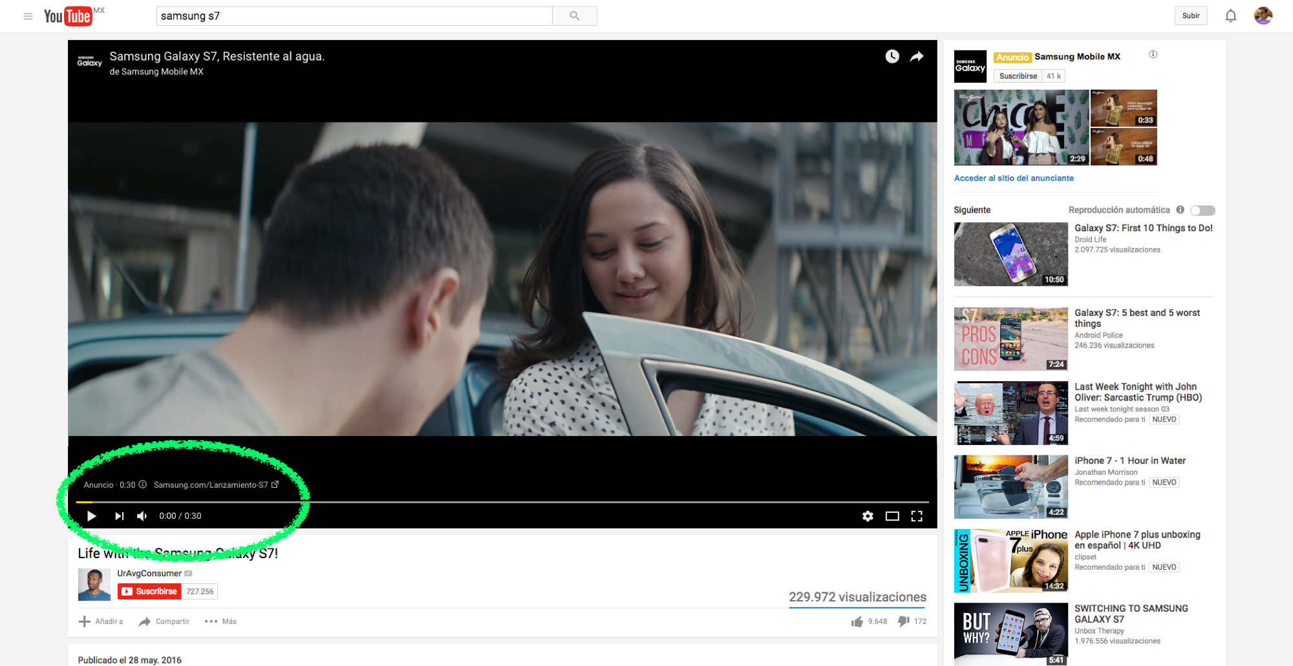Open player settings gear

coord(868,515)
